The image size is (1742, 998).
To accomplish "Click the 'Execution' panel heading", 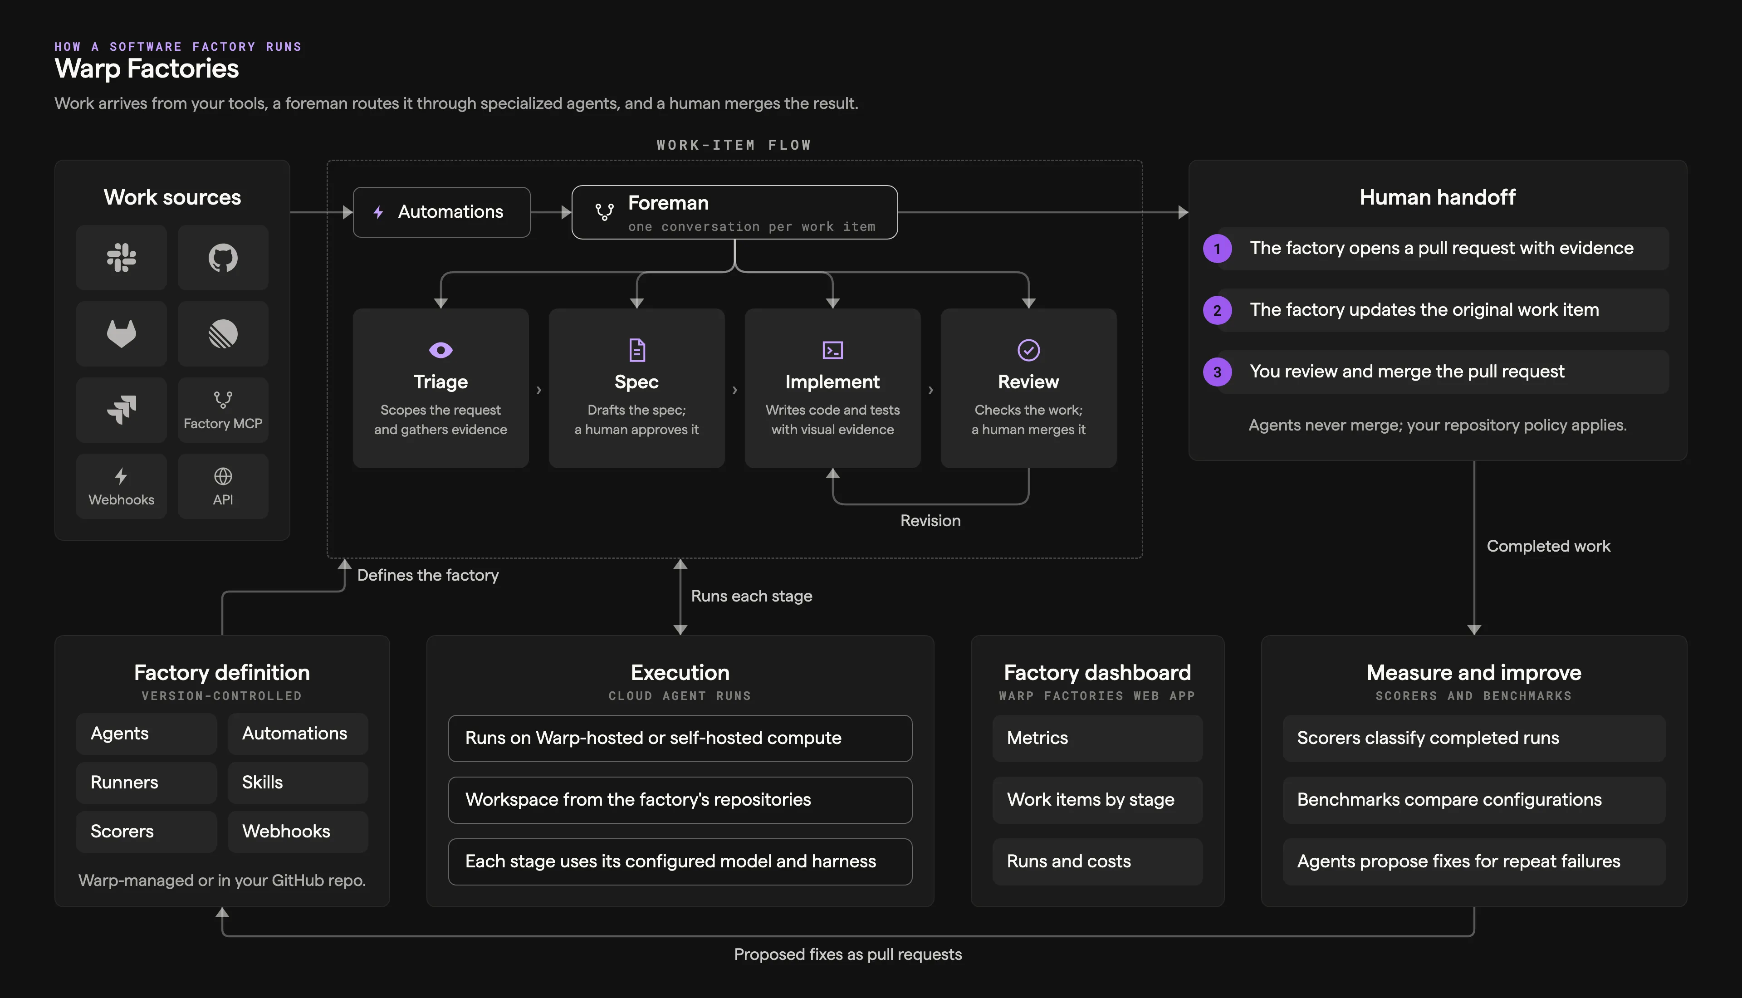I will click(x=680, y=672).
